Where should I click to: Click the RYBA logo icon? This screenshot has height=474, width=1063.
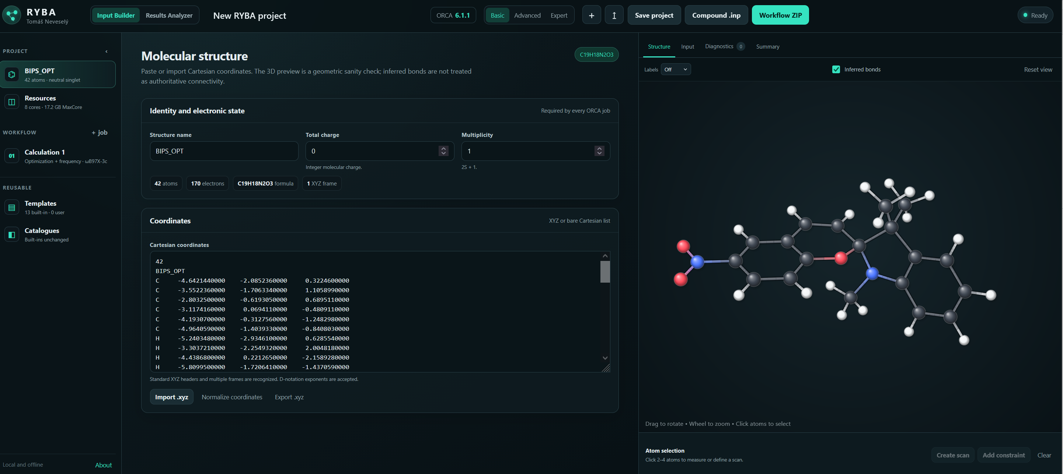point(11,15)
